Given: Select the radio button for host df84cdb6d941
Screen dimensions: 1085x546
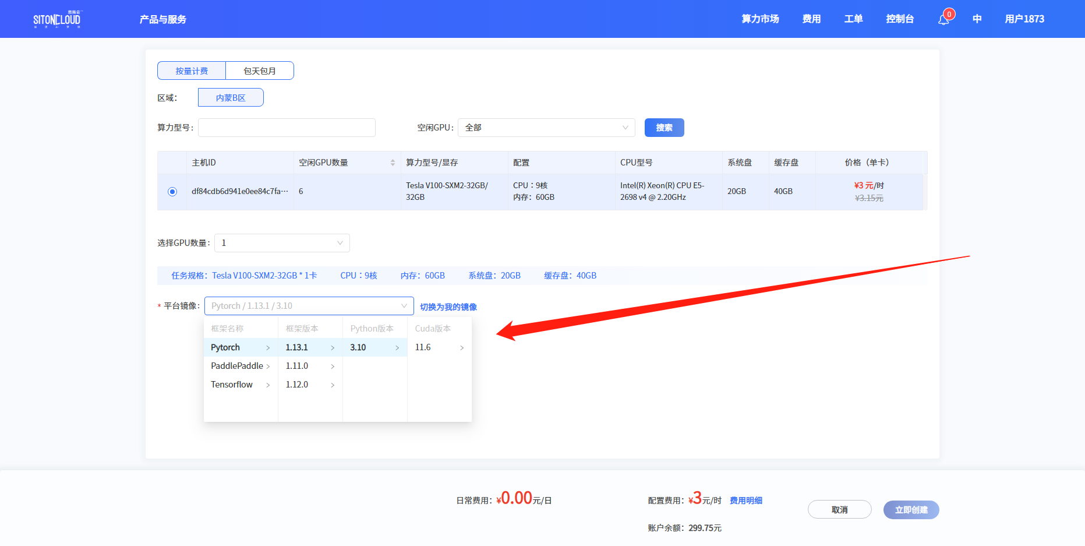Looking at the screenshot, I should click(x=172, y=192).
